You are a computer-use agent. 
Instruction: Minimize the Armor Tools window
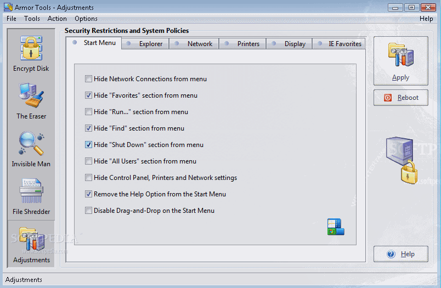[x=395, y=7]
